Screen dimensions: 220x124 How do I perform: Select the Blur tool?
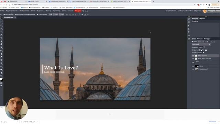[x=1, y=54]
